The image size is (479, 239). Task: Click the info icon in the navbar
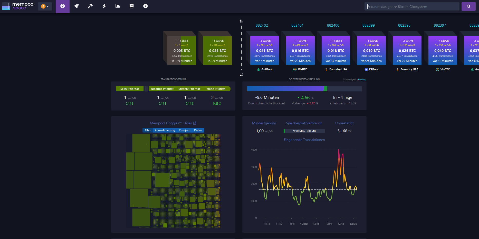[145, 6]
